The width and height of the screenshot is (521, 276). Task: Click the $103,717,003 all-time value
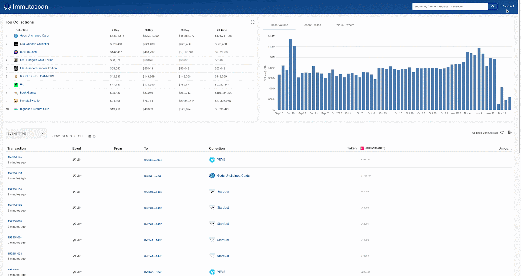point(224,36)
